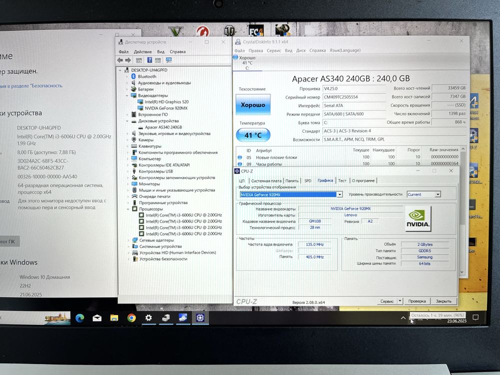Image resolution: width=500 pixels, height=375 pixels.
Task: Select the first Intel Core i3-6006U processor entry
Action: pos(183,215)
